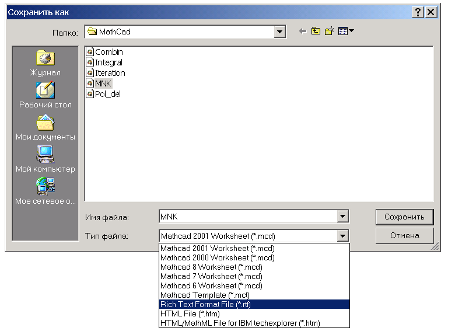Choose Mathcad 7 Worksheet (*.mcd)
Viewport: 455px width, 331px height.
254,276
